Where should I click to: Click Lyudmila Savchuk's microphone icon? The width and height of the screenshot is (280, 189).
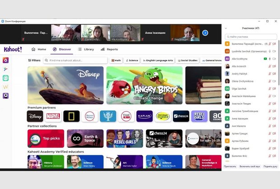tap(270, 51)
